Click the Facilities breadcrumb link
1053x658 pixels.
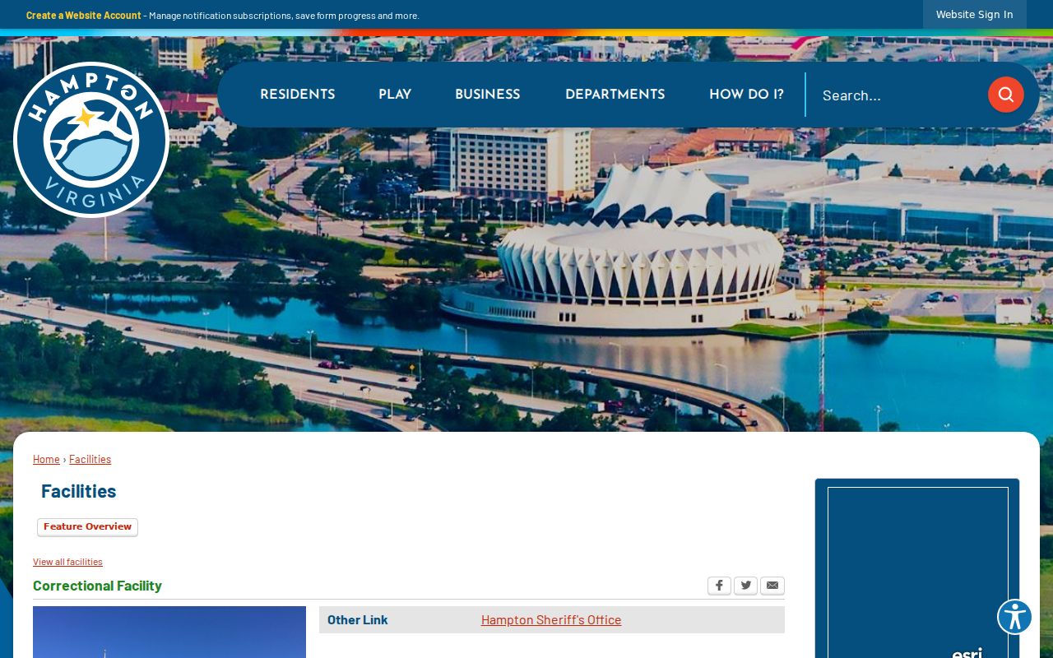90,459
